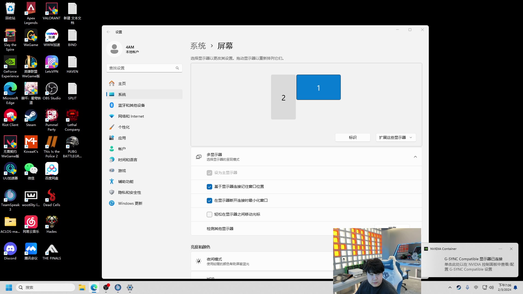Viewport: 523px width, 294px height.
Task: Uncheck 在显示器断开连接时最小化窗口
Action: pos(209,201)
